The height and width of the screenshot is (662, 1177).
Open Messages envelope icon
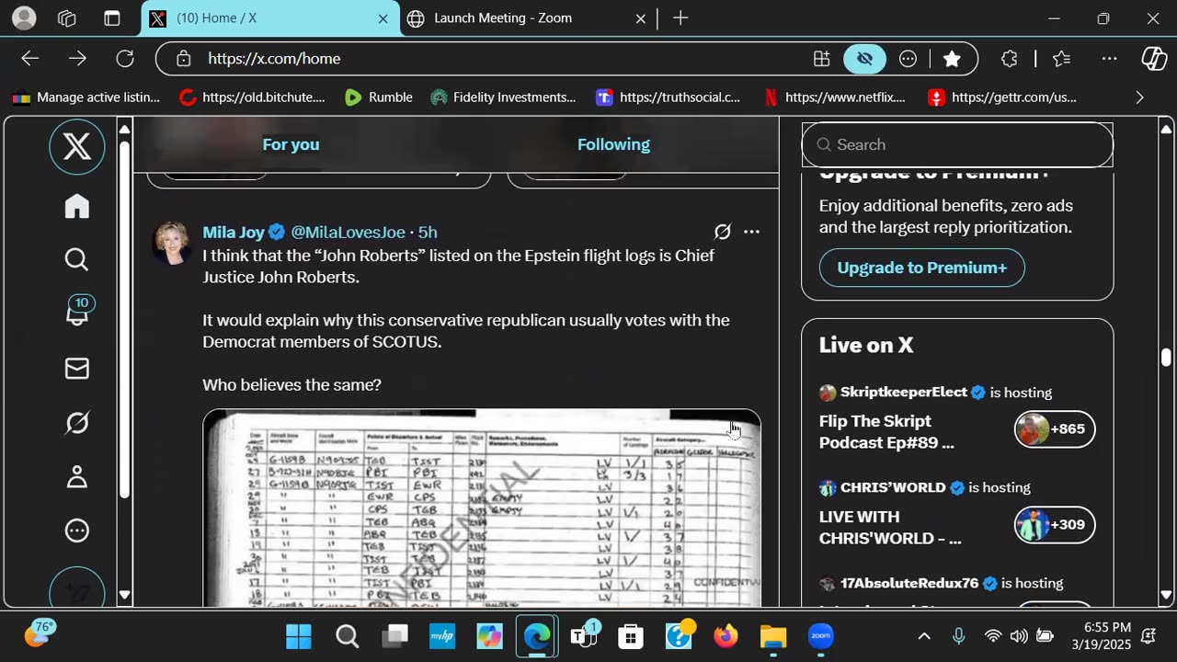[77, 369]
